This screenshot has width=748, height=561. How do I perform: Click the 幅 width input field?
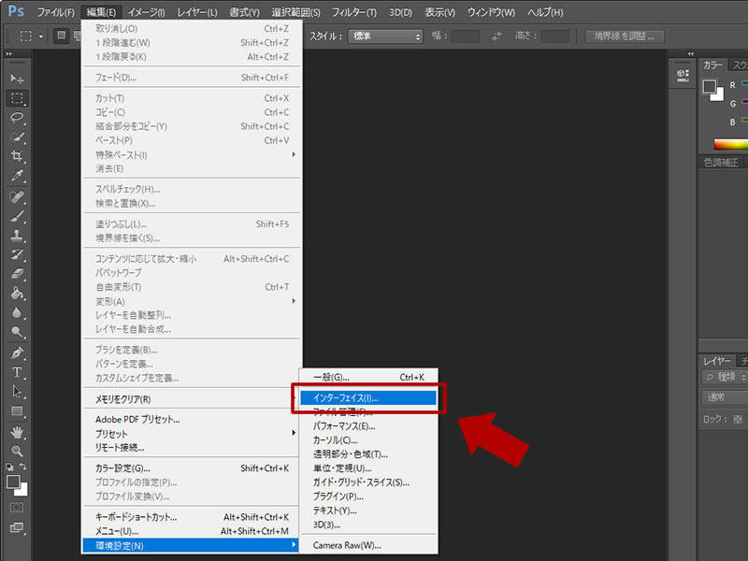465,36
